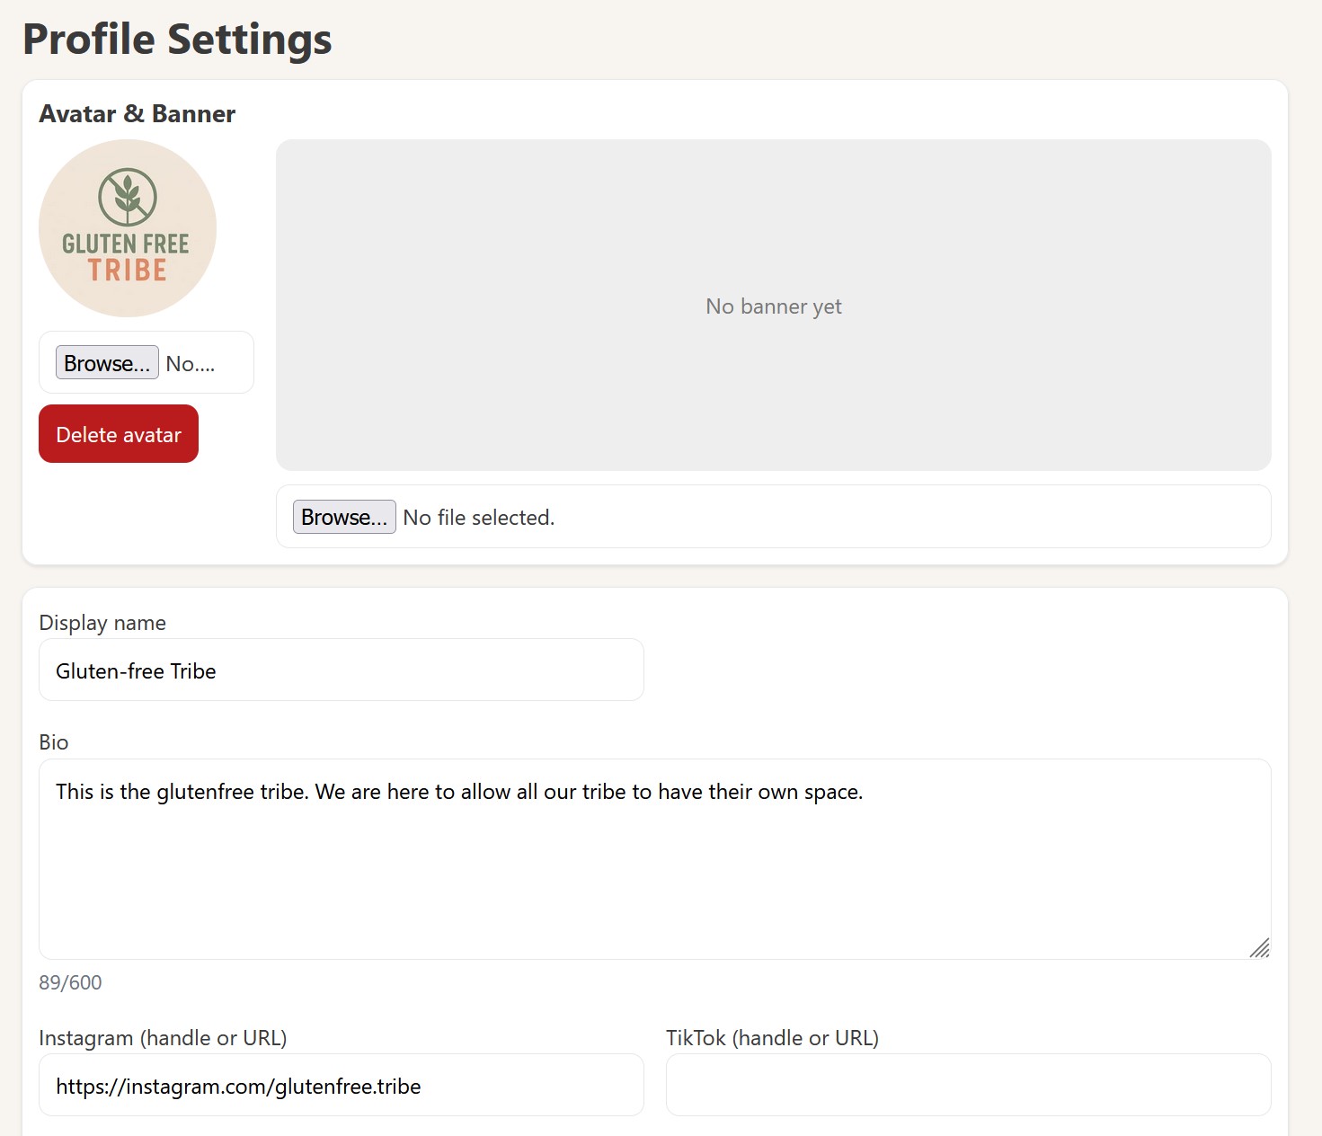Select the Gluten-free Tribe display name text
Viewport: 1322px width, 1136px height.
coord(136,670)
